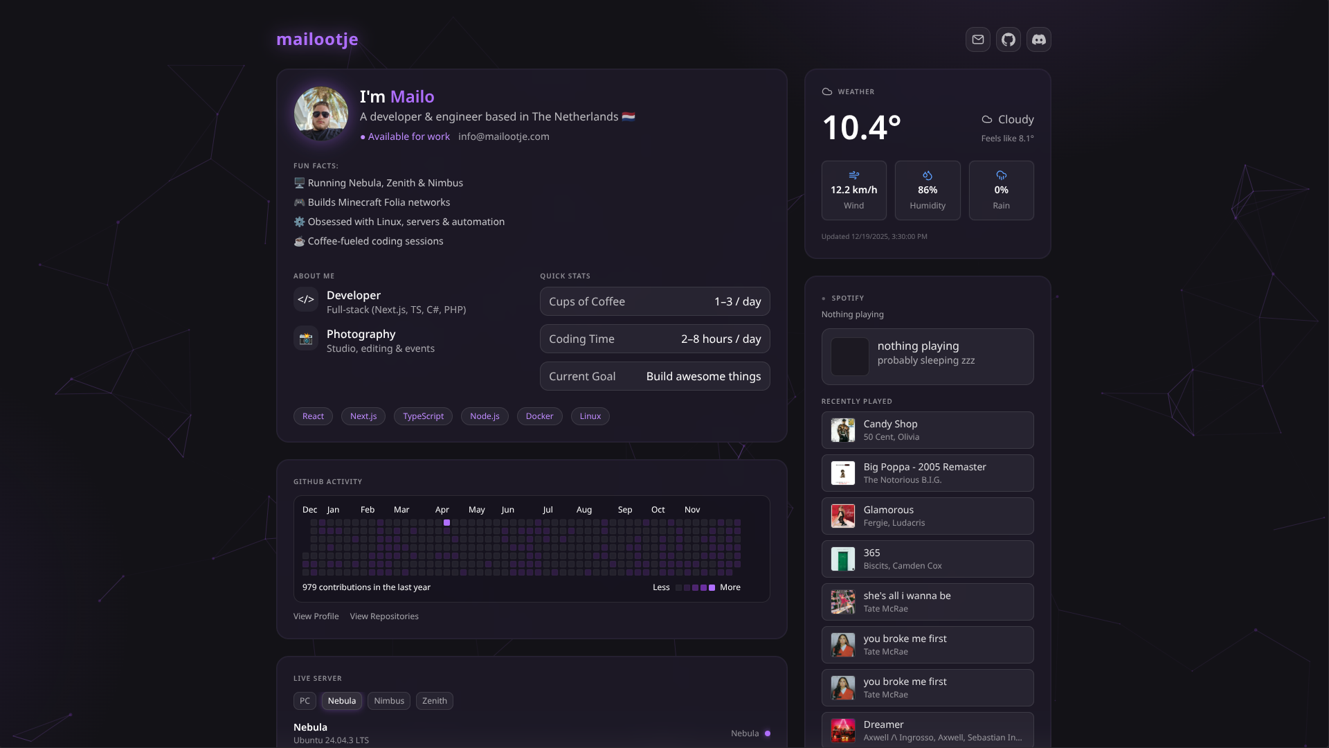Image resolution: width=1329 pixels, height=748 pixels.
Task: Click the humidity droplet icon
Action: tap(928, 175)
